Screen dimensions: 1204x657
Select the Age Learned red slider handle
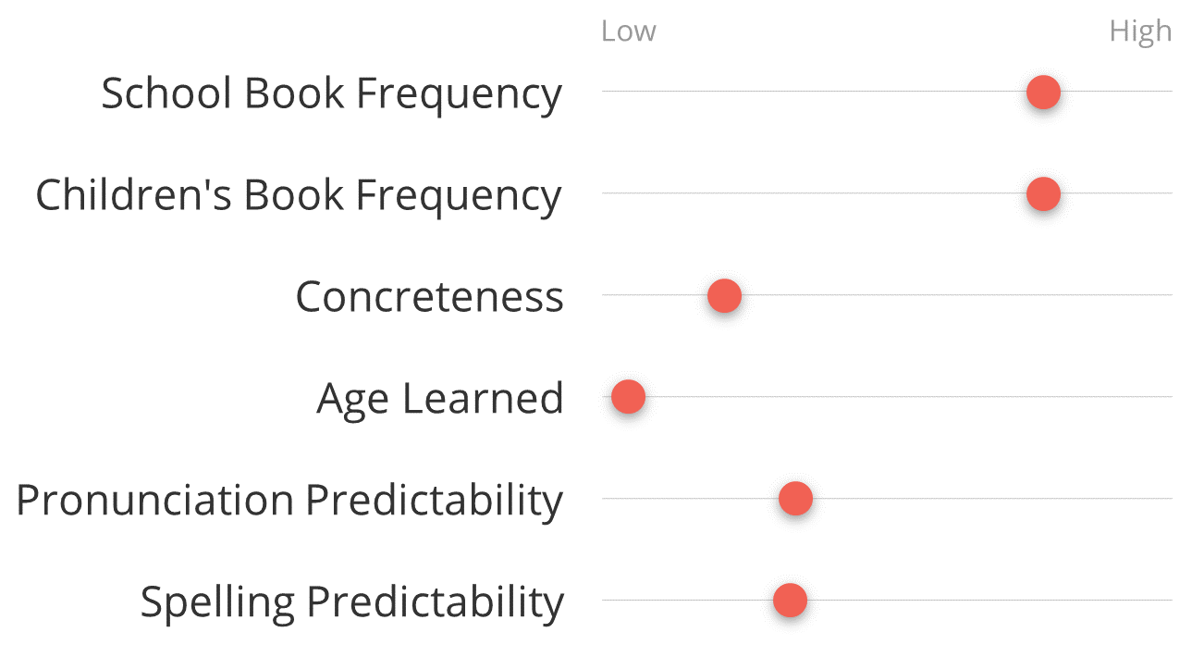click(628, 397)
